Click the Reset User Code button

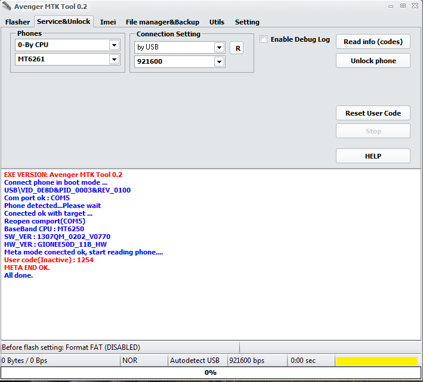(373, 113)
